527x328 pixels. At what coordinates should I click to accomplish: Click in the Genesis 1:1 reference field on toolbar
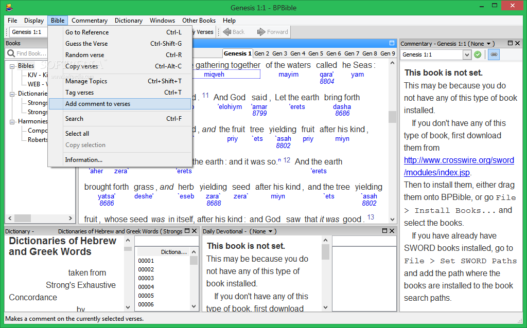pyautogui.click(x=28, y=32)
